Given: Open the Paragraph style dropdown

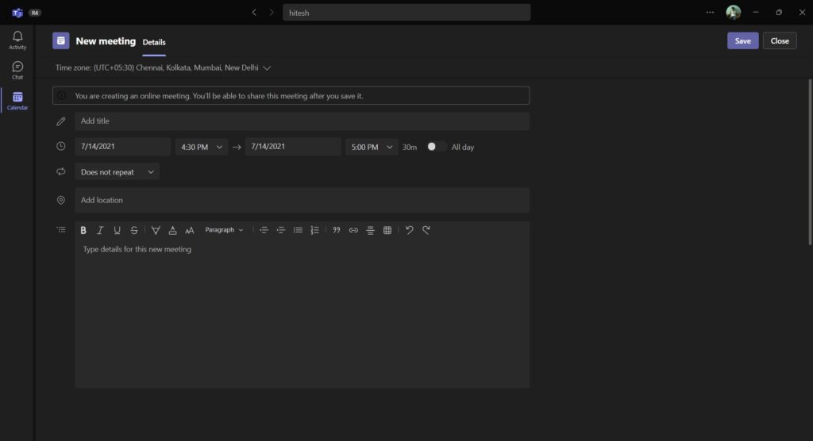Looking at the screenshot, I should click(x=224, y=230).
